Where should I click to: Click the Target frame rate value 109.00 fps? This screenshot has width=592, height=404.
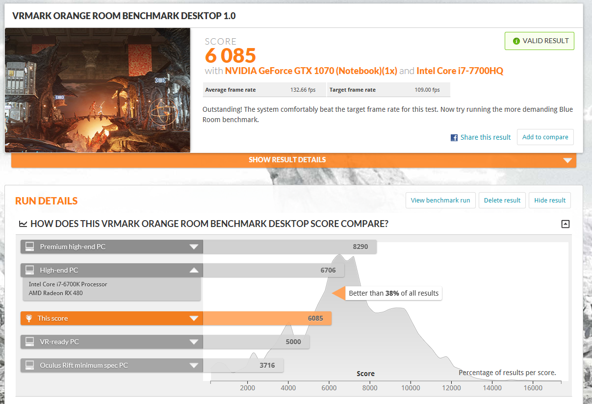(427, 90)
